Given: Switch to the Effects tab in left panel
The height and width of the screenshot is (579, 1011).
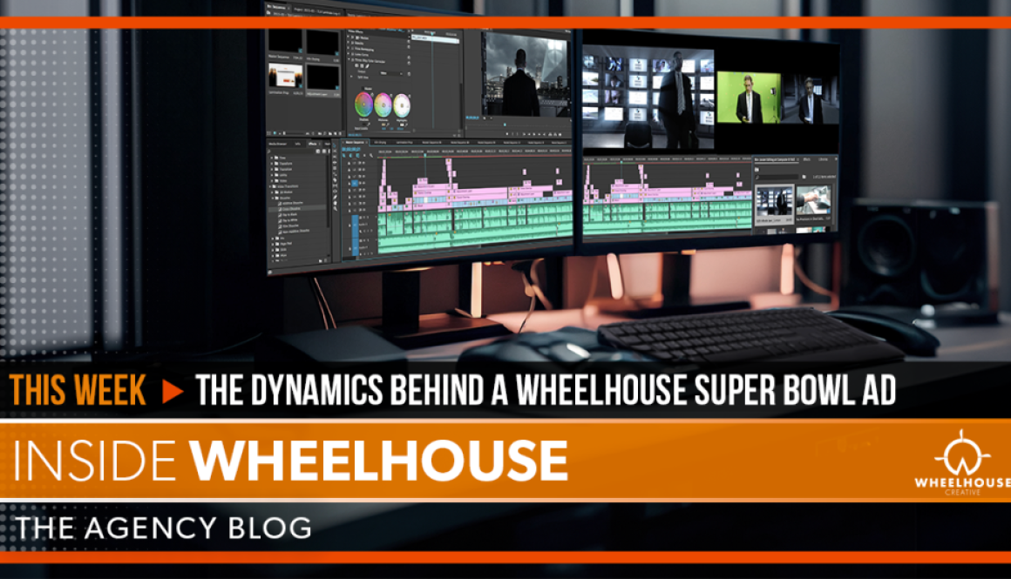Looking at the screenshot, I should pos(312,142).
